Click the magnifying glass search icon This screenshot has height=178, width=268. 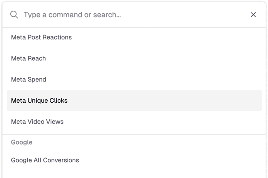point(14,15)
